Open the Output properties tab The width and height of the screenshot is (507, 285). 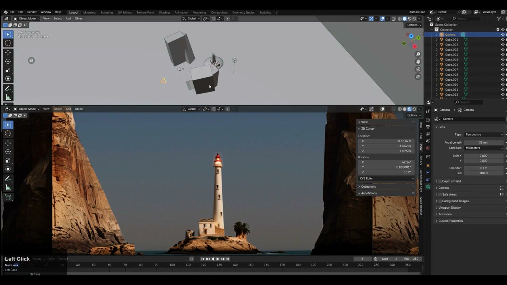[428, 127]
